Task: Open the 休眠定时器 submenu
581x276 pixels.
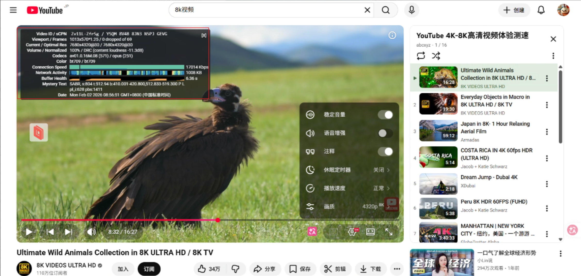Action: click(x=349, y=170)
